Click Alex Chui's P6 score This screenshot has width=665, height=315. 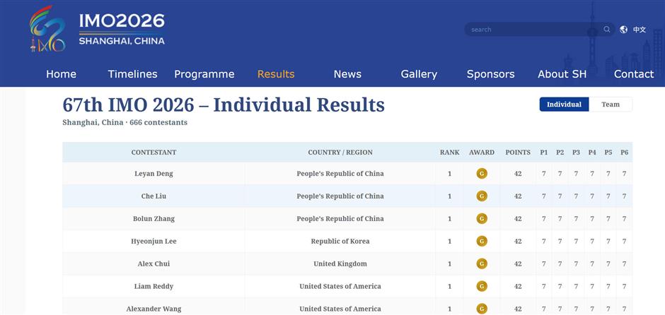tap(624, 263)
